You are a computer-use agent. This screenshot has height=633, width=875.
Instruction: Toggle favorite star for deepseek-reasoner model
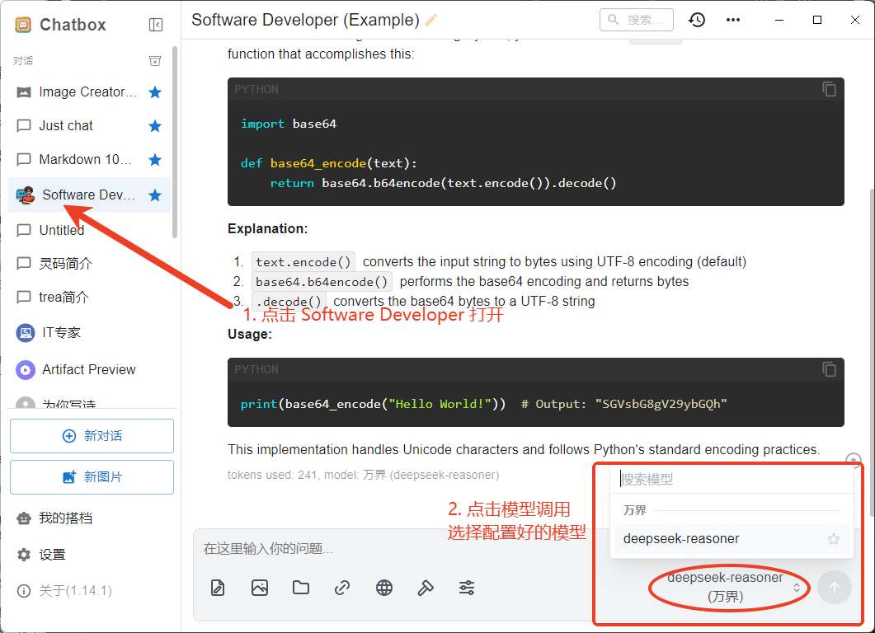(833, 539)
